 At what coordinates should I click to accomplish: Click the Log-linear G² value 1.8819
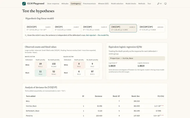click(112, 66)
